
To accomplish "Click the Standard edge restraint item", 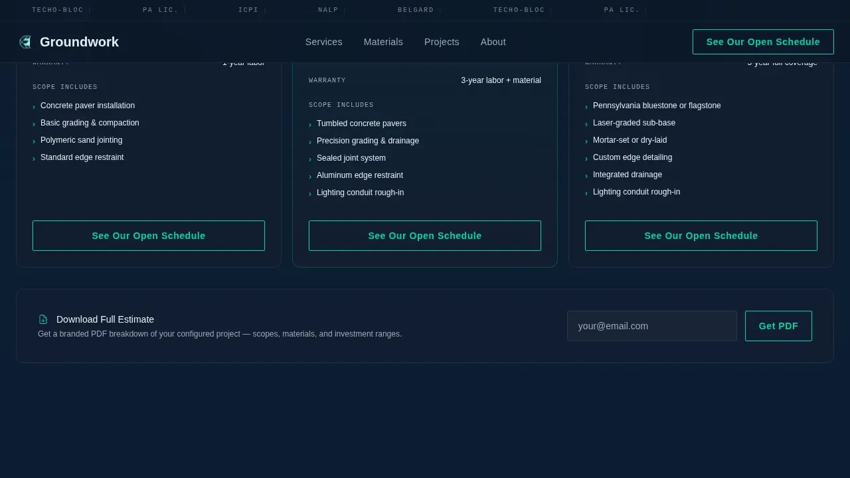I will pos(82,157).
